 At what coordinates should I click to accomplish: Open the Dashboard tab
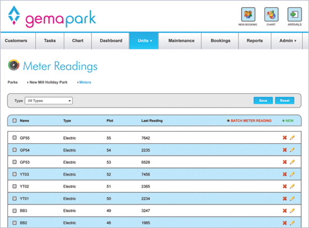tap(111, 41)
